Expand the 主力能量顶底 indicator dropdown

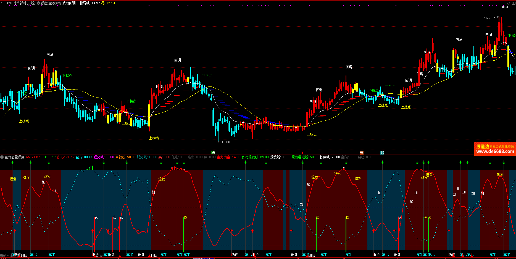point(2,157)
